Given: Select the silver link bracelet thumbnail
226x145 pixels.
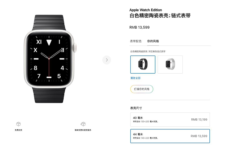Looking at the screenshot, I should [170, 65].
